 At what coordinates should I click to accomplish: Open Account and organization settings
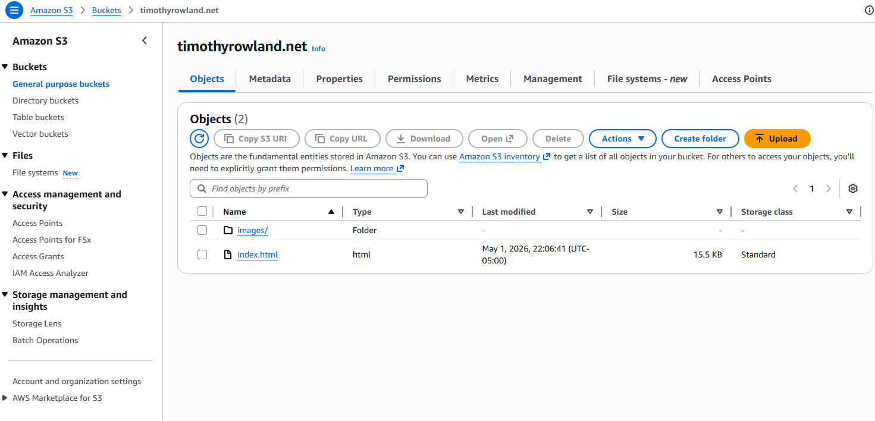click(77, 381)
